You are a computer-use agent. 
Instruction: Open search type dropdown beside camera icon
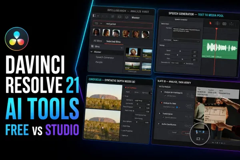tap(101, 24)
